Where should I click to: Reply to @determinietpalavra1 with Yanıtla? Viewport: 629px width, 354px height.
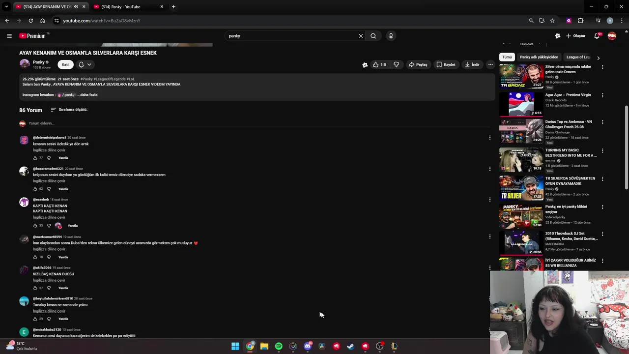coord(63,158)
